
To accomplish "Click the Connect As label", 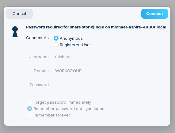I will pyautogui.click(x=37, y=38).
